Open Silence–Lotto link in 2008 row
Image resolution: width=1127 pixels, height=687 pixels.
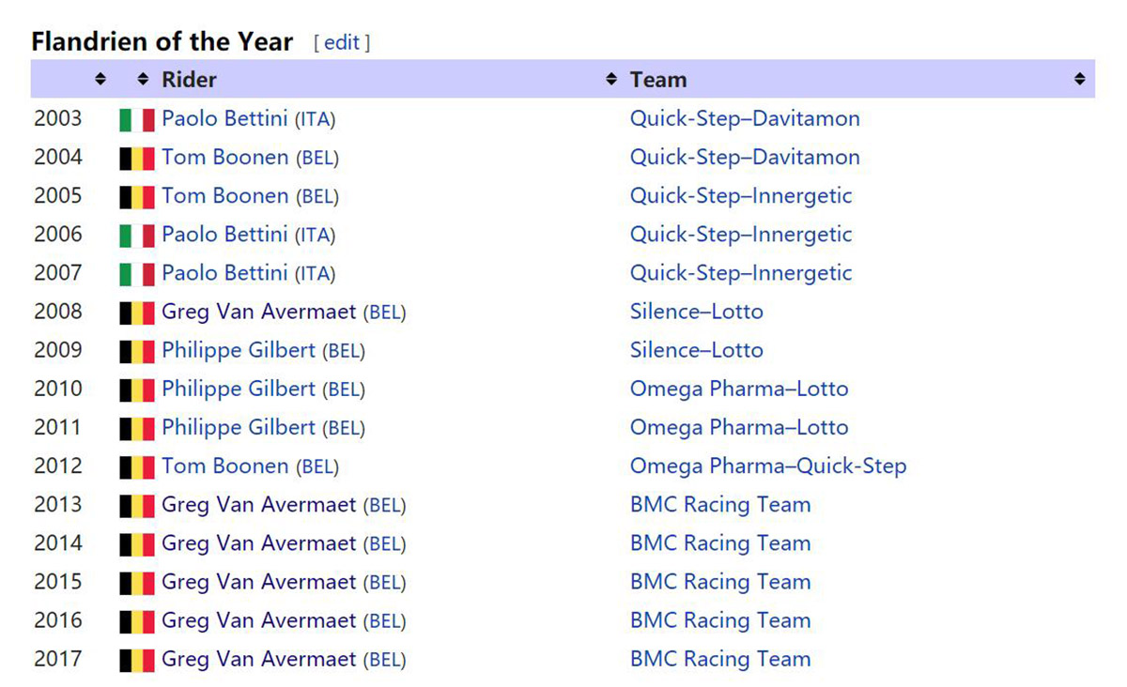697,312
